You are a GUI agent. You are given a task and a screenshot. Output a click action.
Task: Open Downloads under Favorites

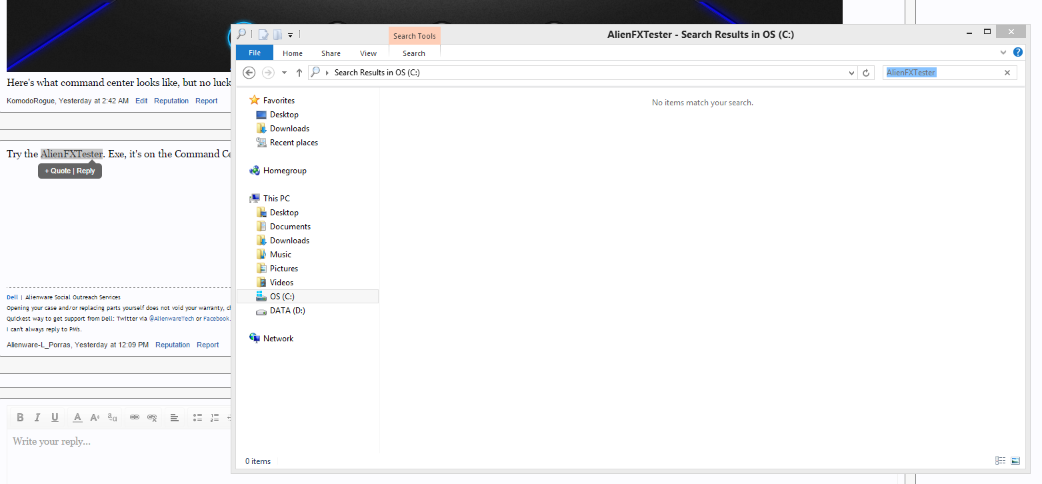[289, 129]
